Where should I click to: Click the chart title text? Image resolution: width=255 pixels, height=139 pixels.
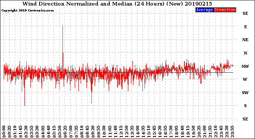click(x=117, y=4)
